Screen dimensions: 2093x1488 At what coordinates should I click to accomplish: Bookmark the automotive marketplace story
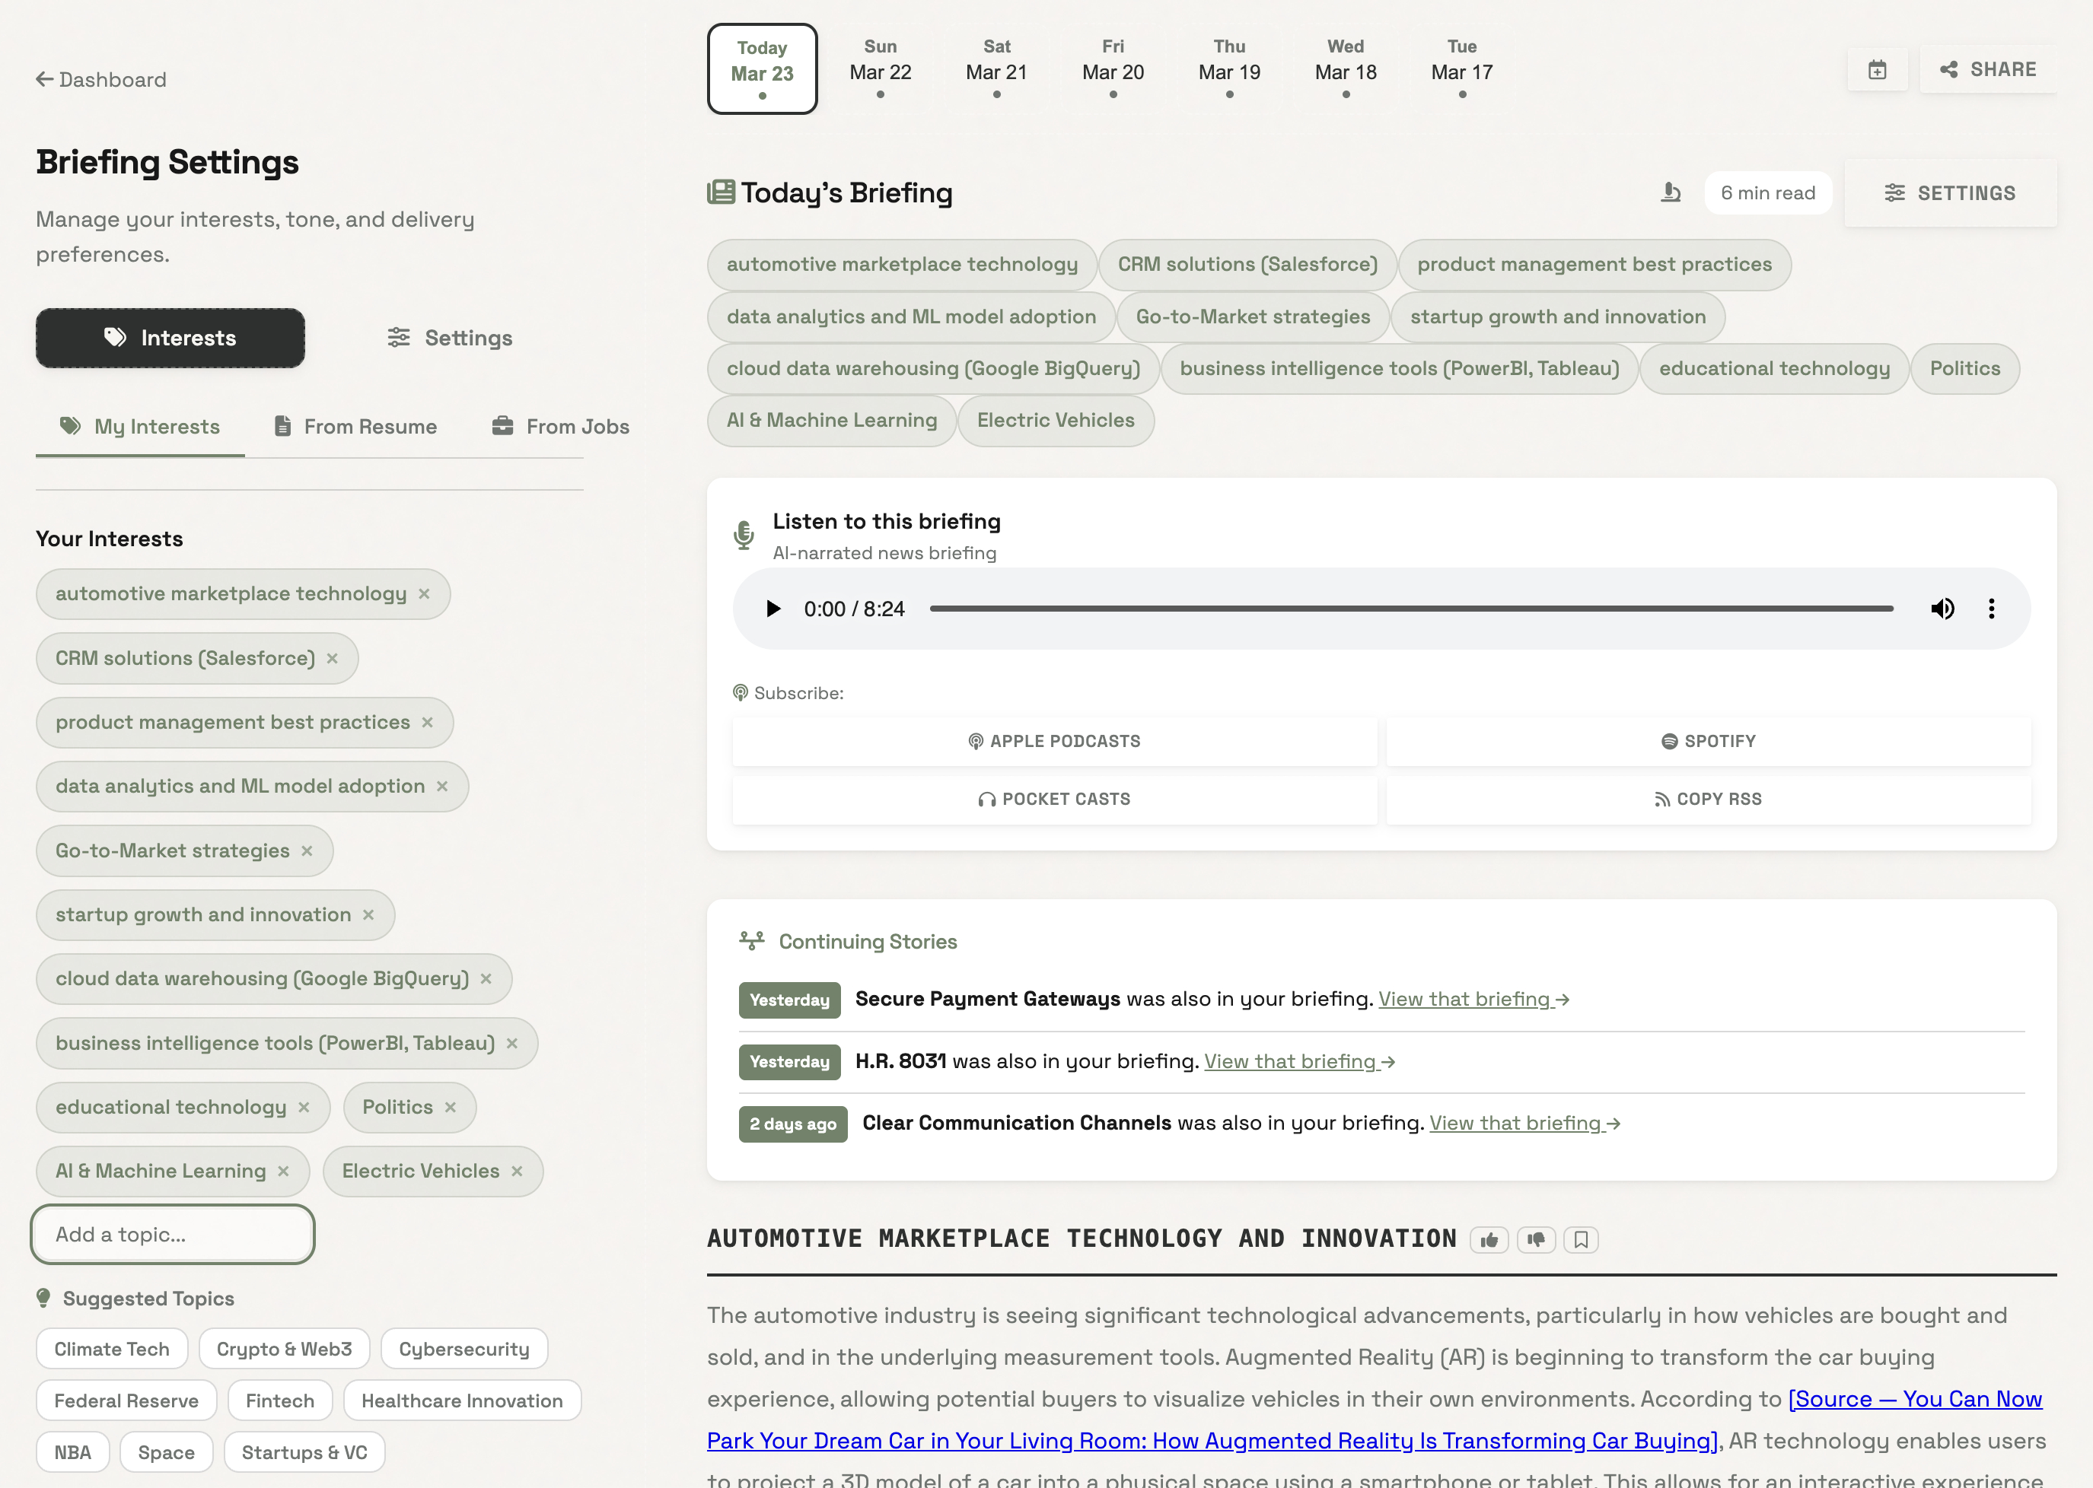(x=1582, y=1238)
